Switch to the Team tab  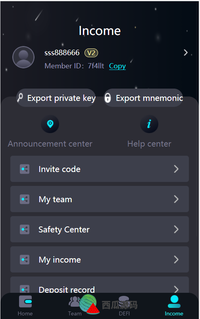click(x=75, y=306)
